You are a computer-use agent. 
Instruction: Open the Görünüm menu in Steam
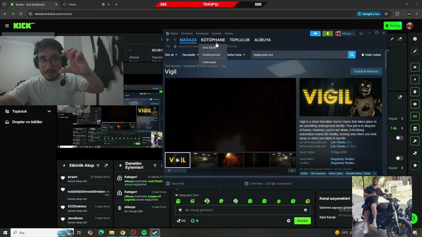pyautogui.click(x=187, y=34)
